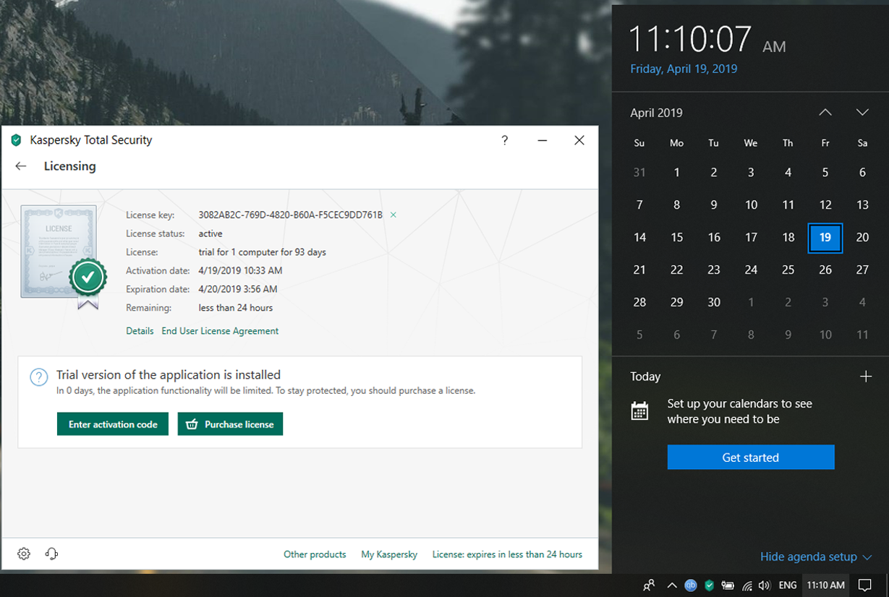Image resolution: width=889 pixels, height=597 pixels.
Task: Click the 11:10 AM taskbar clock
Action: 825,585
